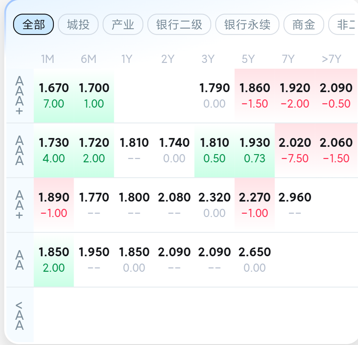This screenshot has height=345, width=358.
Task: Click AA+ 7Y cell showing 2.960
Action: pos(295,205)
